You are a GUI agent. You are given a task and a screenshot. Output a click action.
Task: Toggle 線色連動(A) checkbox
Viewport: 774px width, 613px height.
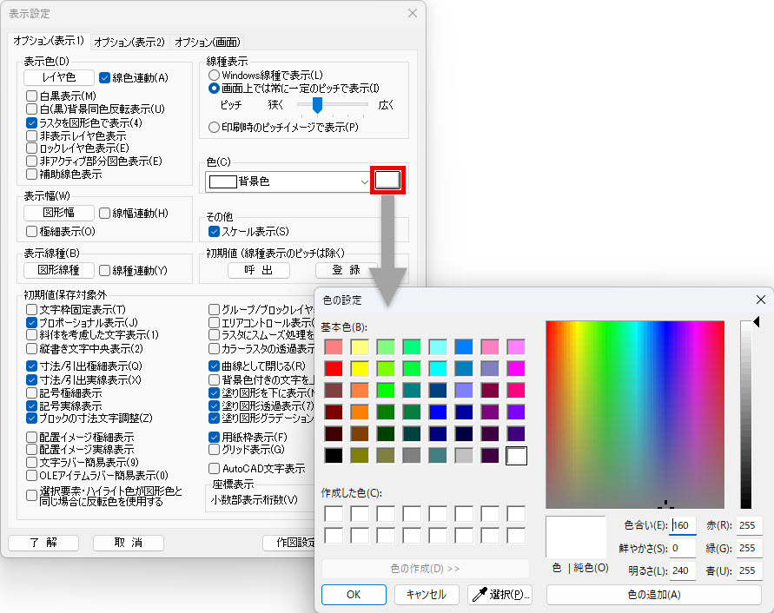[105, 77]
